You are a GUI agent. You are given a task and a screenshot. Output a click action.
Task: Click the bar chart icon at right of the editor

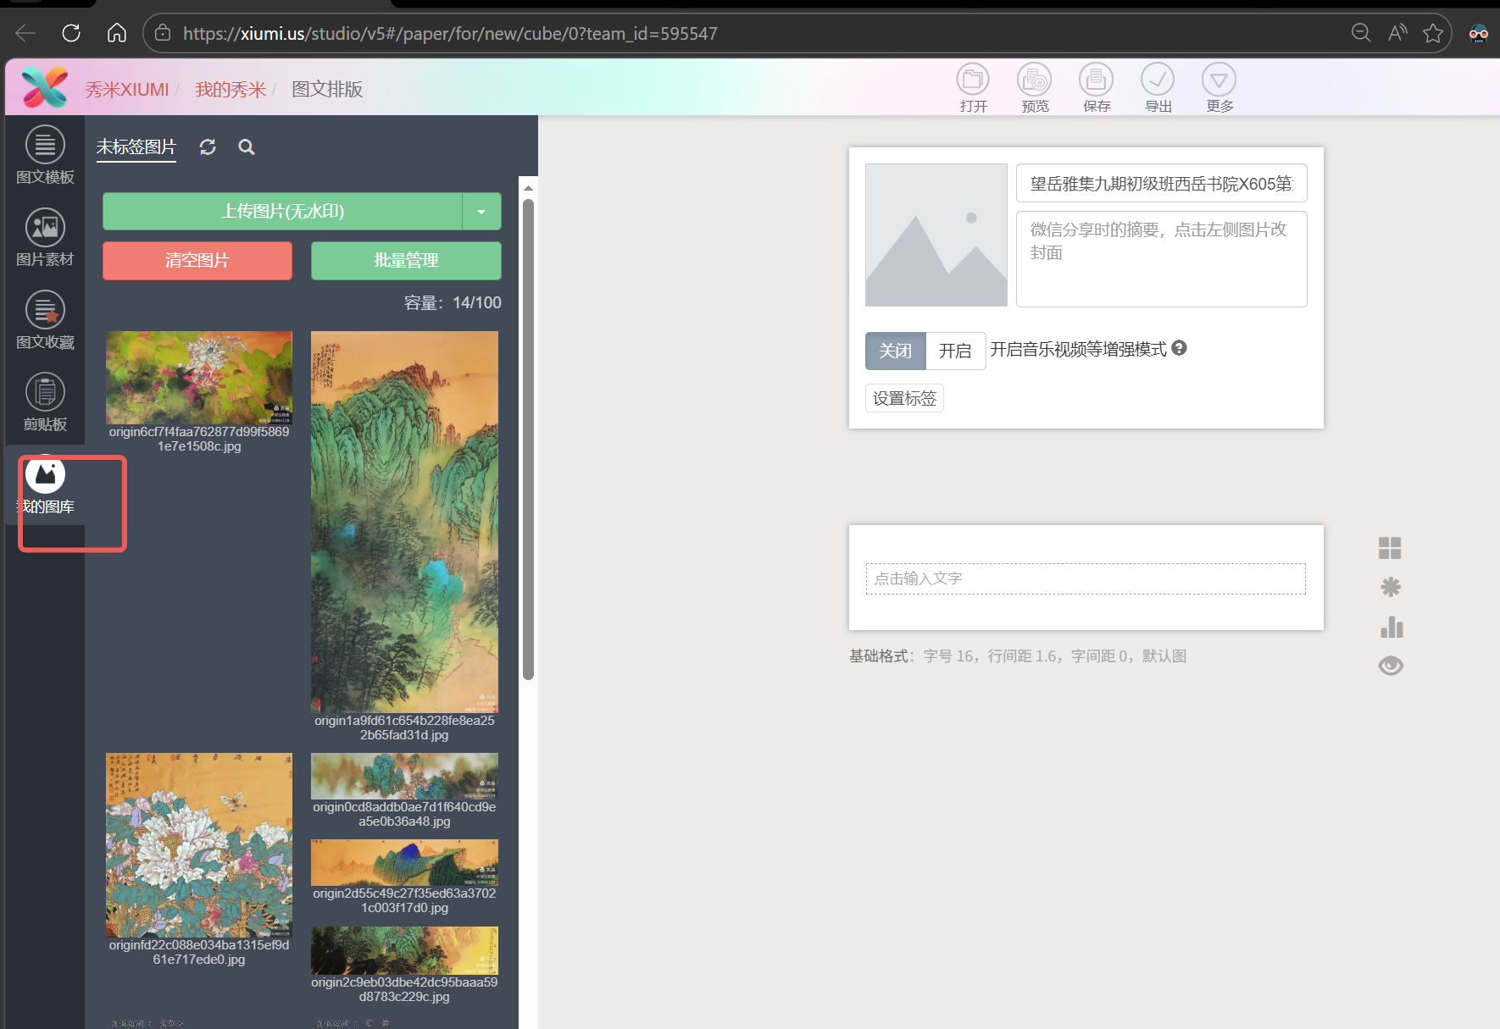pos(1392,627)
